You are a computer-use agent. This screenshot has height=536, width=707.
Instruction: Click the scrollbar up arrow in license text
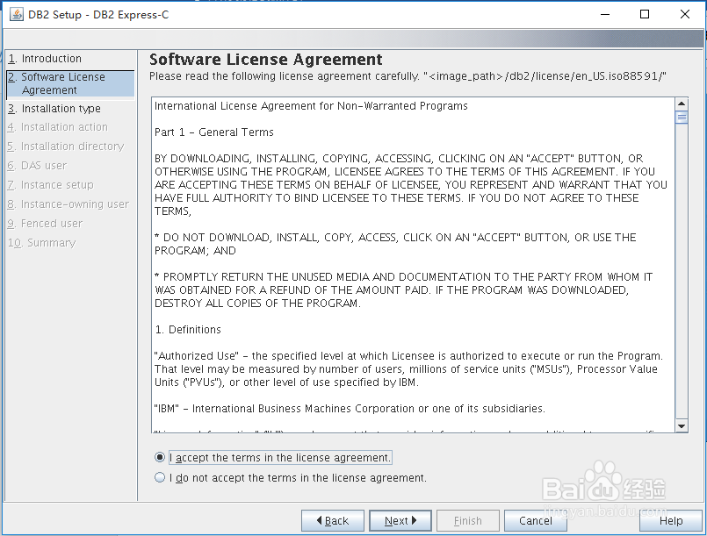(x=682, y=104)
